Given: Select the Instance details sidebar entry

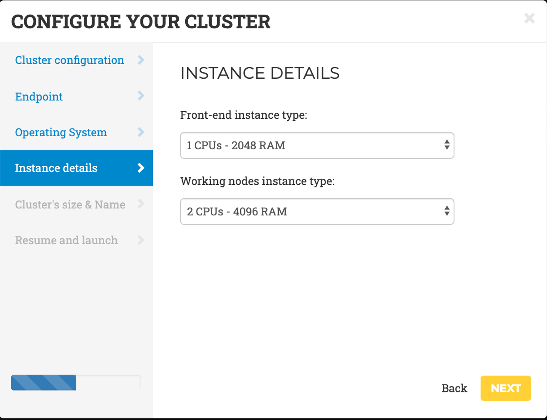Looking at the screenshot, I should 56,168.
